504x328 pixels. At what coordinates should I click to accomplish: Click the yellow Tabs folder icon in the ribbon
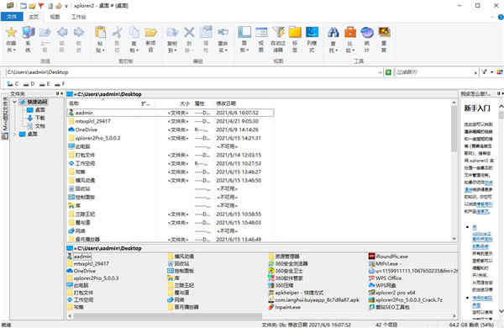coord(295,32)
